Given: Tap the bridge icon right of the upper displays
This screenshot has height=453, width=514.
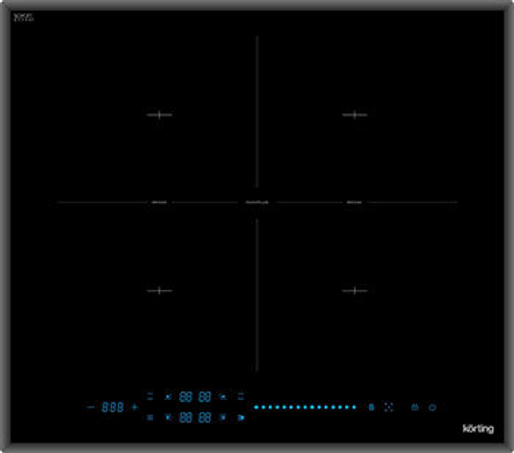Looking at the screenshot, I should (241, 396).
